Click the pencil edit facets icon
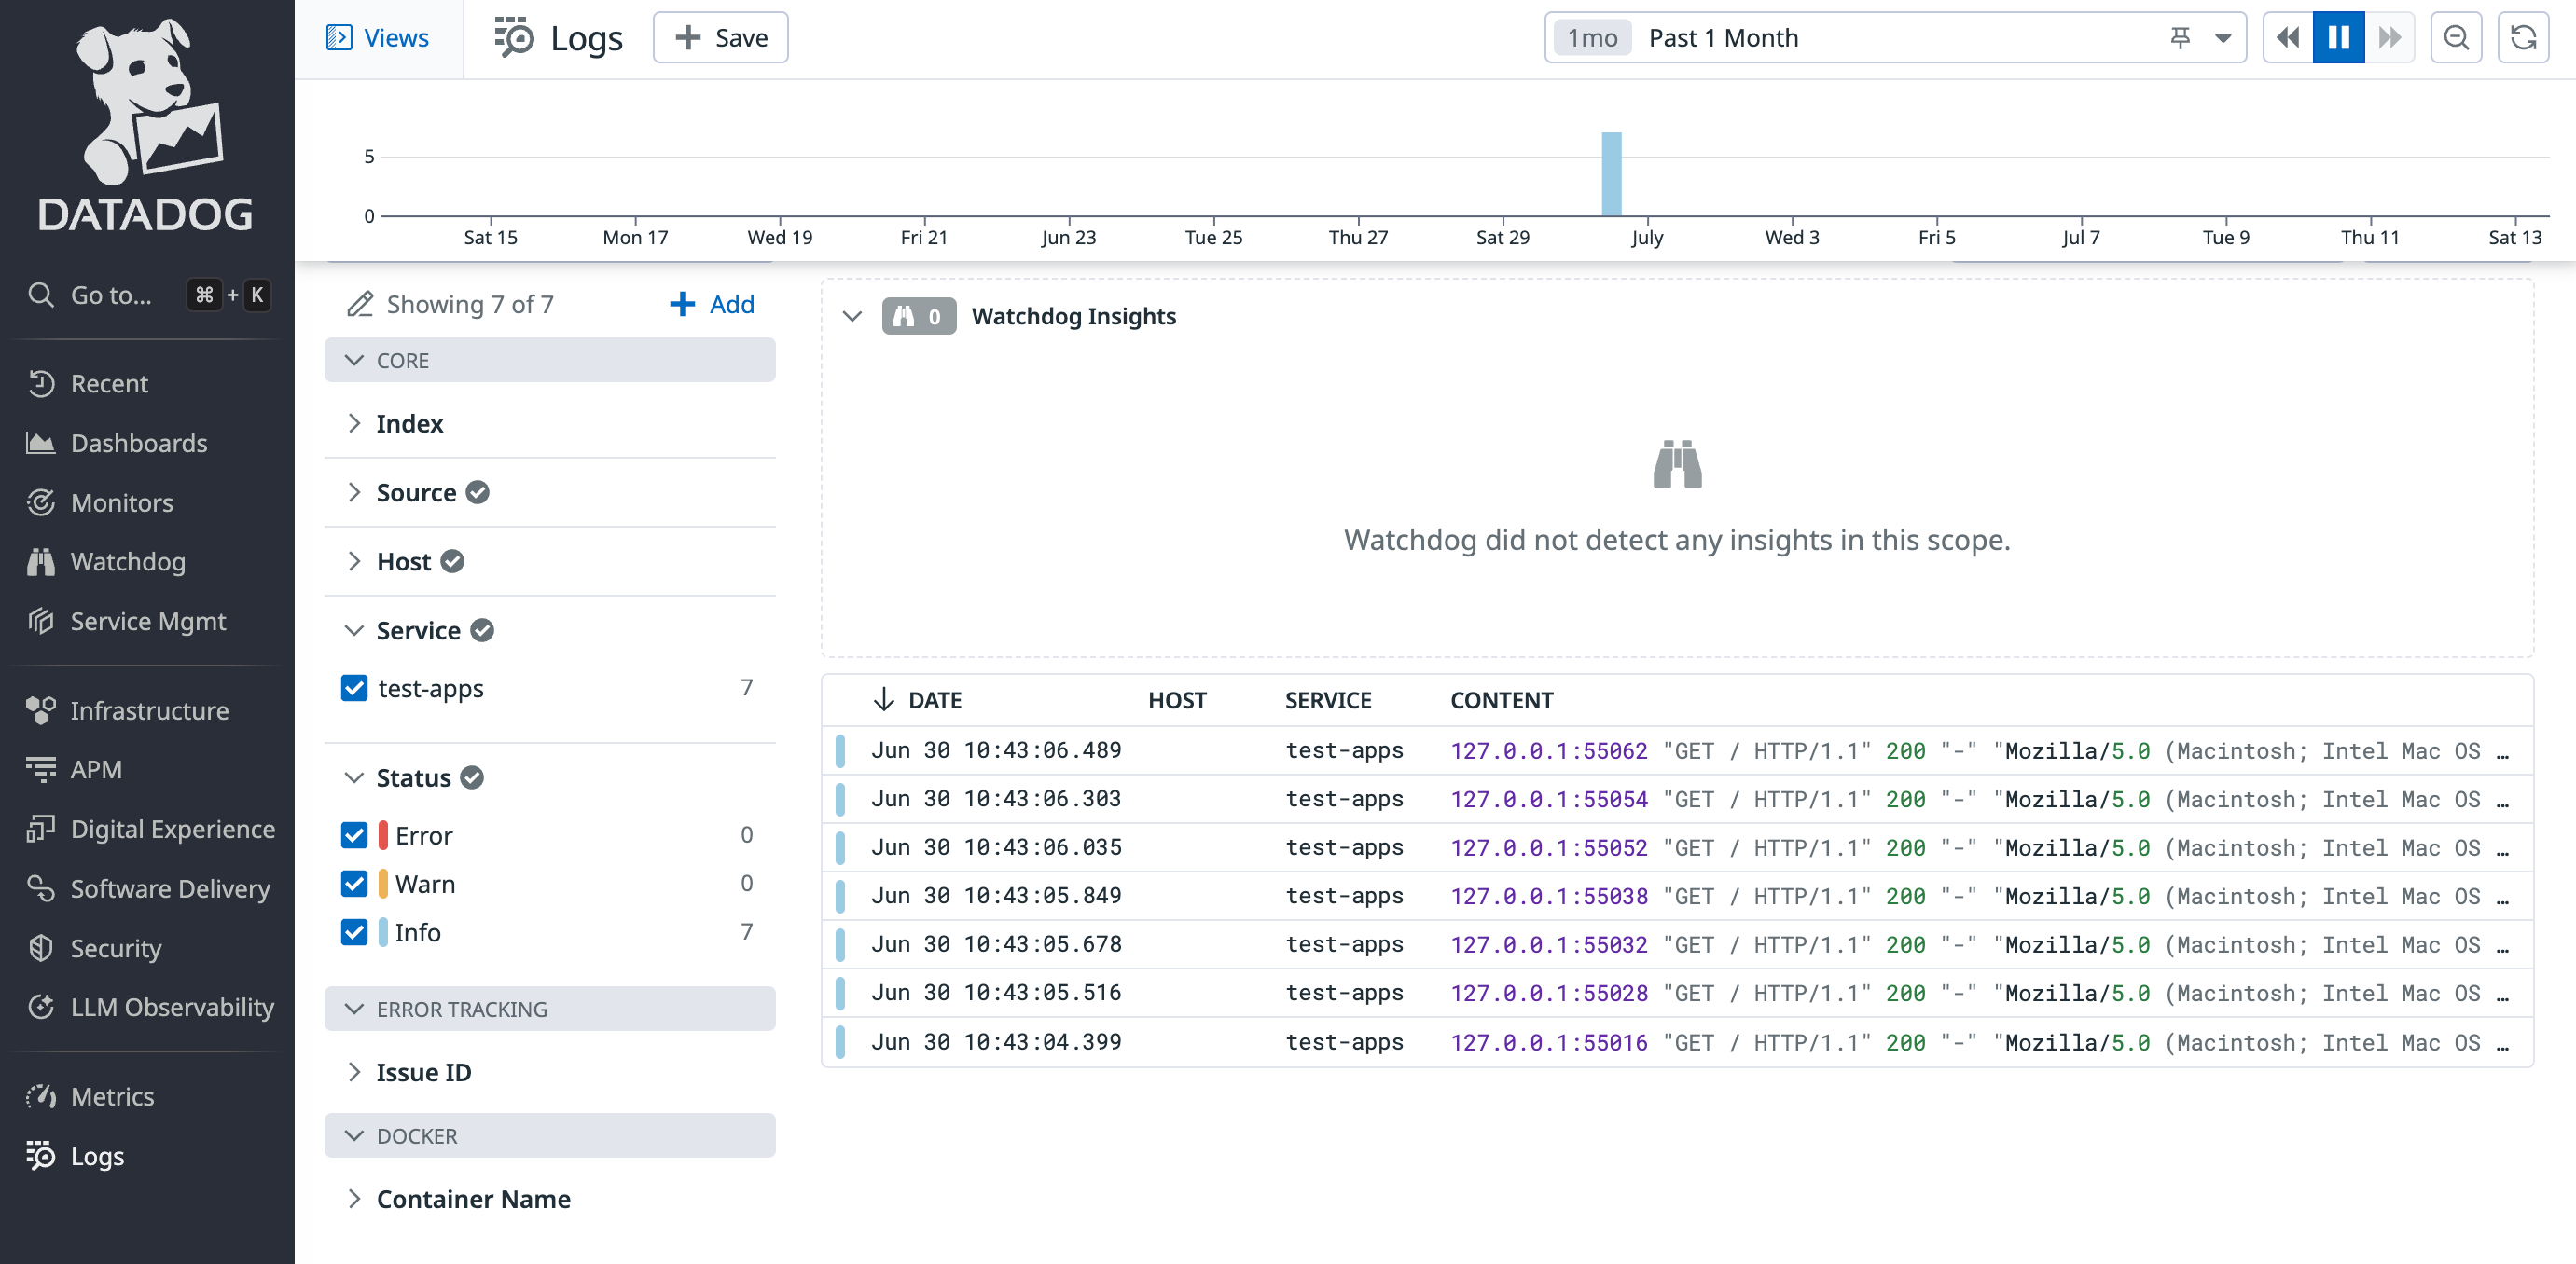 (360, 304)
